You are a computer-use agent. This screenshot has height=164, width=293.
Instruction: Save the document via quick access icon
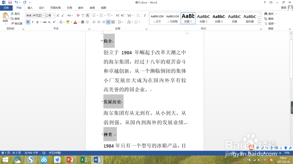pyautogui.click(x=10, y=2)
